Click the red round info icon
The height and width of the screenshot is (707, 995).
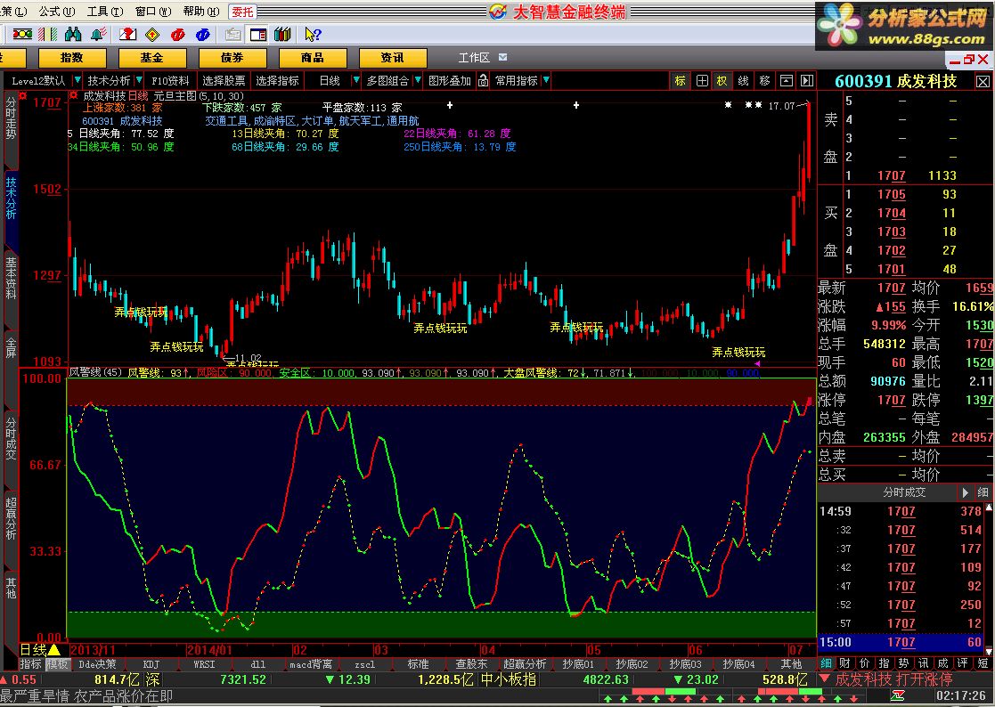pyautogui.click(x=177, y=34)
